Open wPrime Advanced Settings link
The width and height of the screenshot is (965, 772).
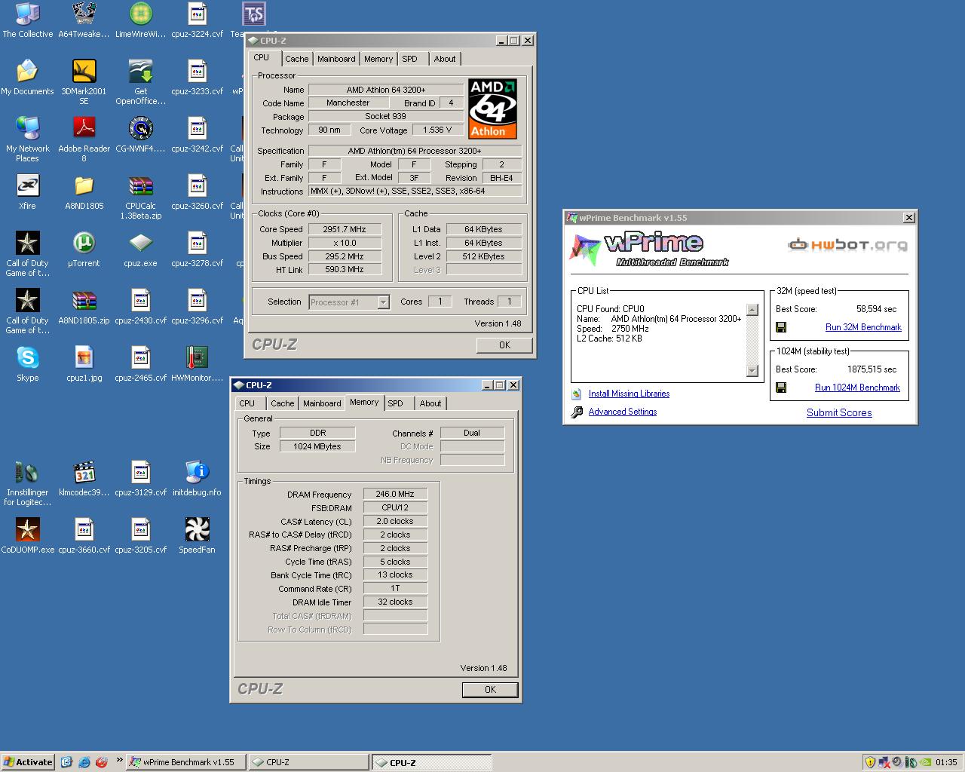(x=622, y=412)
